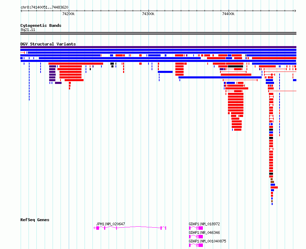Open the GDAP1|NM_001040875 gene label
The width and height of the screenshot is (306, 249).
tap(207, 241)
